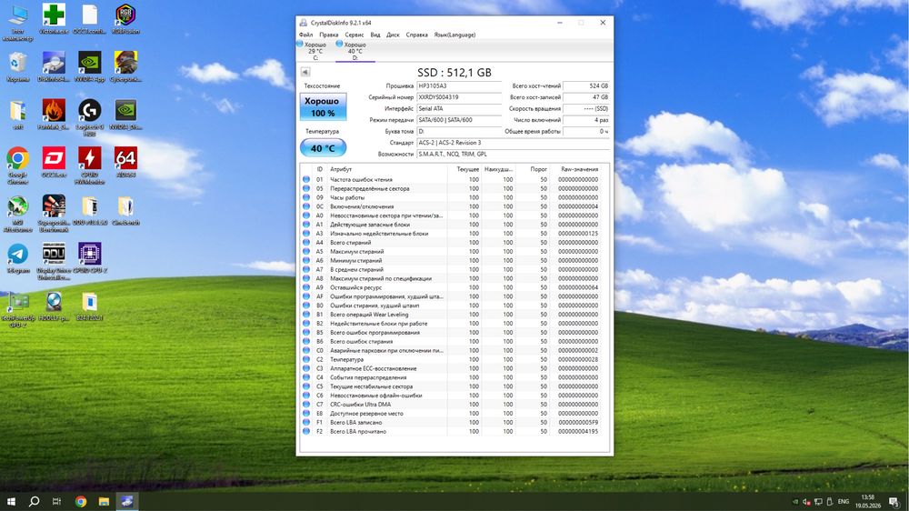Click the ENG language indicator
The image size is (909, 511).
(x=844, y=502)
